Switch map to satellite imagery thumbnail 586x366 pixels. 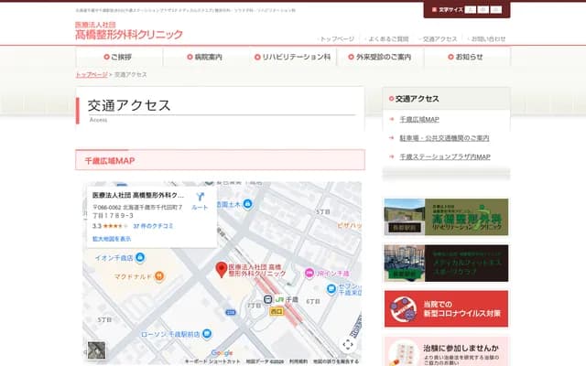point(96,350)
